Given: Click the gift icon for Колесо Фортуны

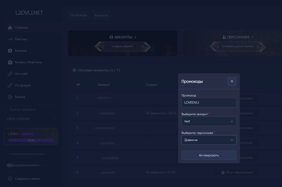Looking at the screenshot, I should [x=10, y=62].
